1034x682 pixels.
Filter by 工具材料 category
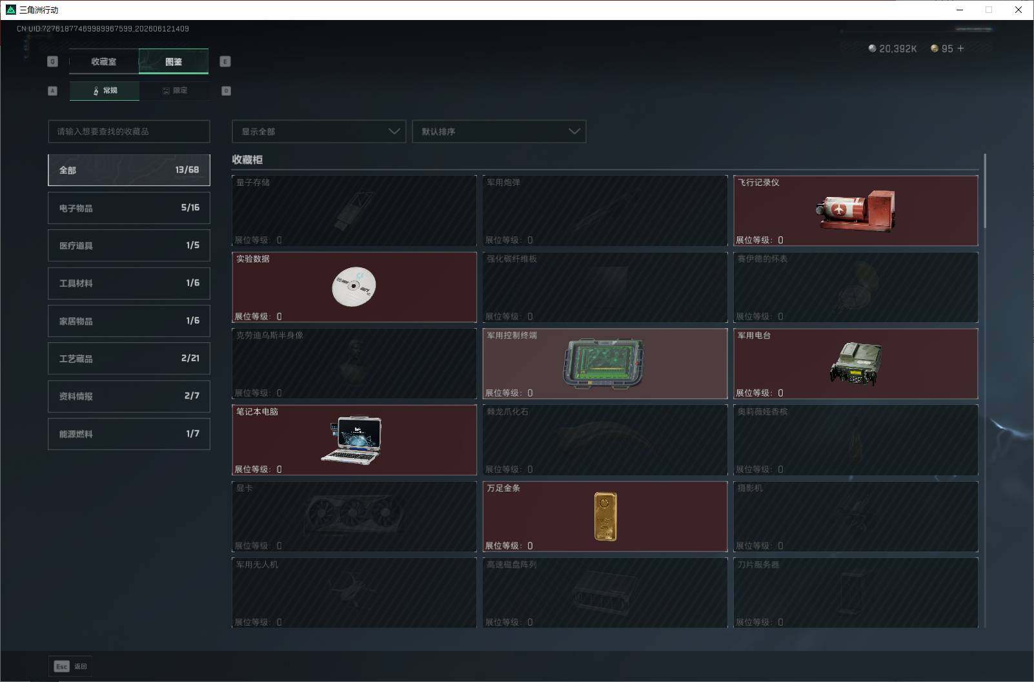[x=129, y=283]
